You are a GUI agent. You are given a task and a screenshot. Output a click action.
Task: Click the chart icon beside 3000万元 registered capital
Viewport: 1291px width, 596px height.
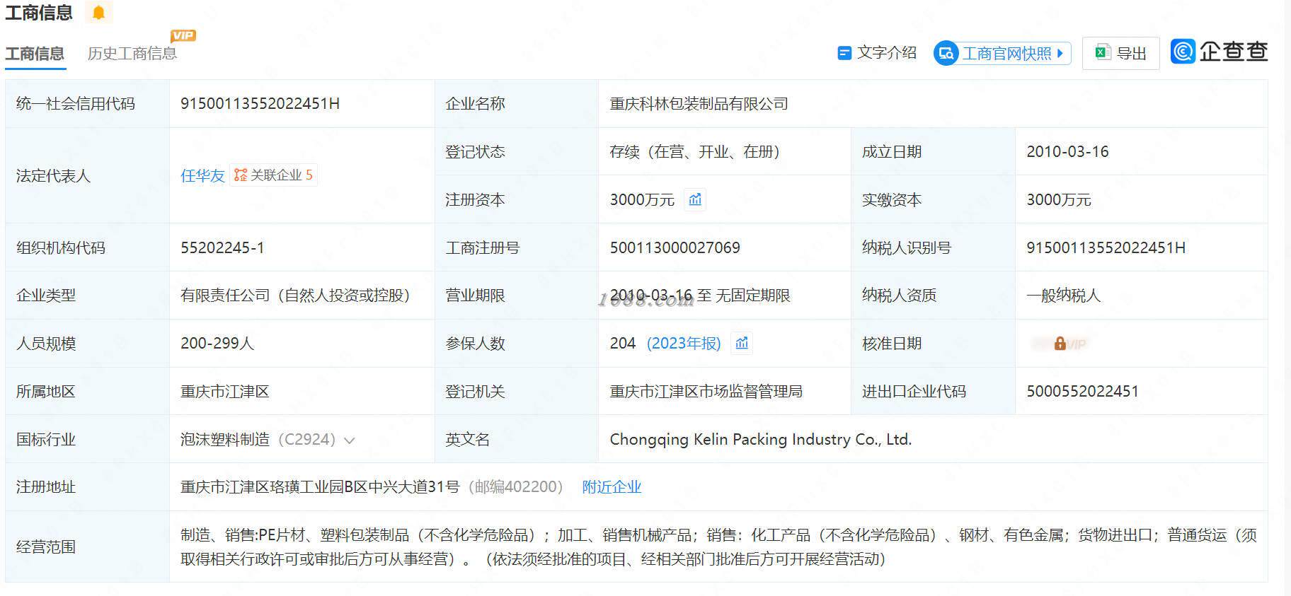tap(695, 199)
